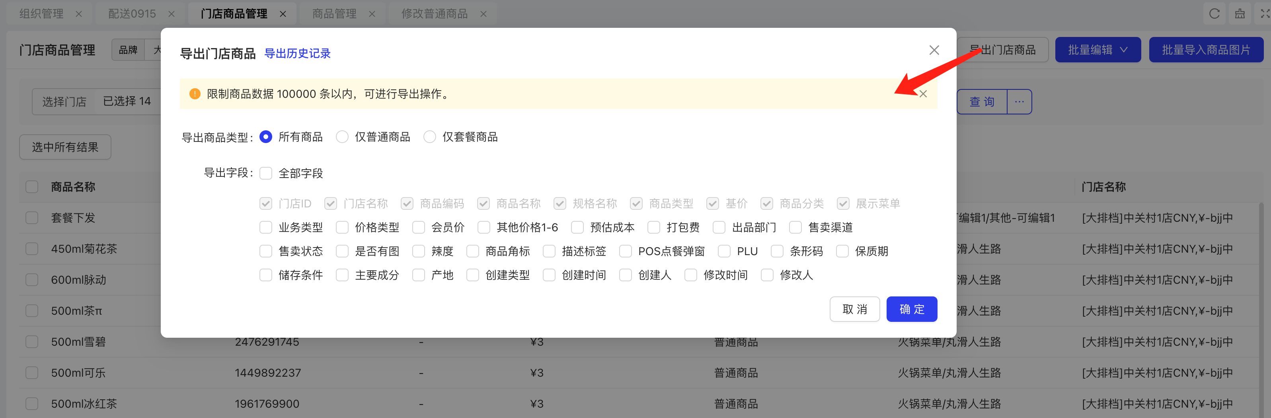Check the 全部字段 checkbox
1271x418 pixels.
266,174
